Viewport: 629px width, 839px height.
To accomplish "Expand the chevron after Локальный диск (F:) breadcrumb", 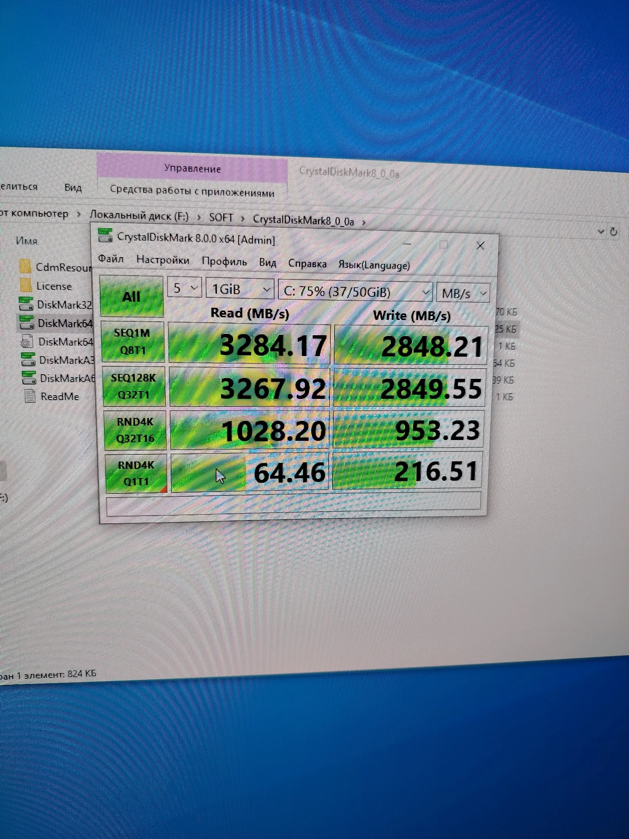I will click(x=199, y=217).
